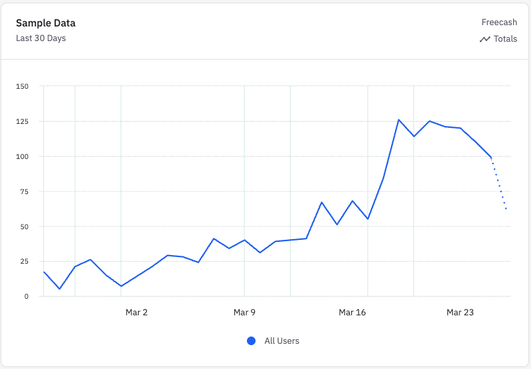The height and width of the screenshot is (369, 531).
Task: Click the highest peak near 126 on line
Action: click(x=398, y=120)
